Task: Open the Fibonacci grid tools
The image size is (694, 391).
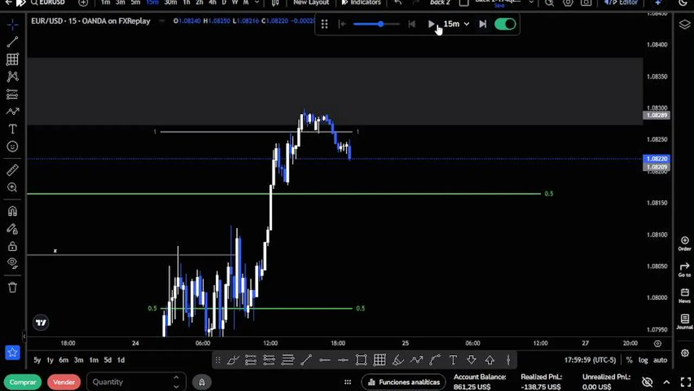Action: click(x=12, y=59)
